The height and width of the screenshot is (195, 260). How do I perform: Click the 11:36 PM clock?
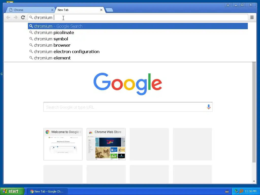(x=251, y=191)
